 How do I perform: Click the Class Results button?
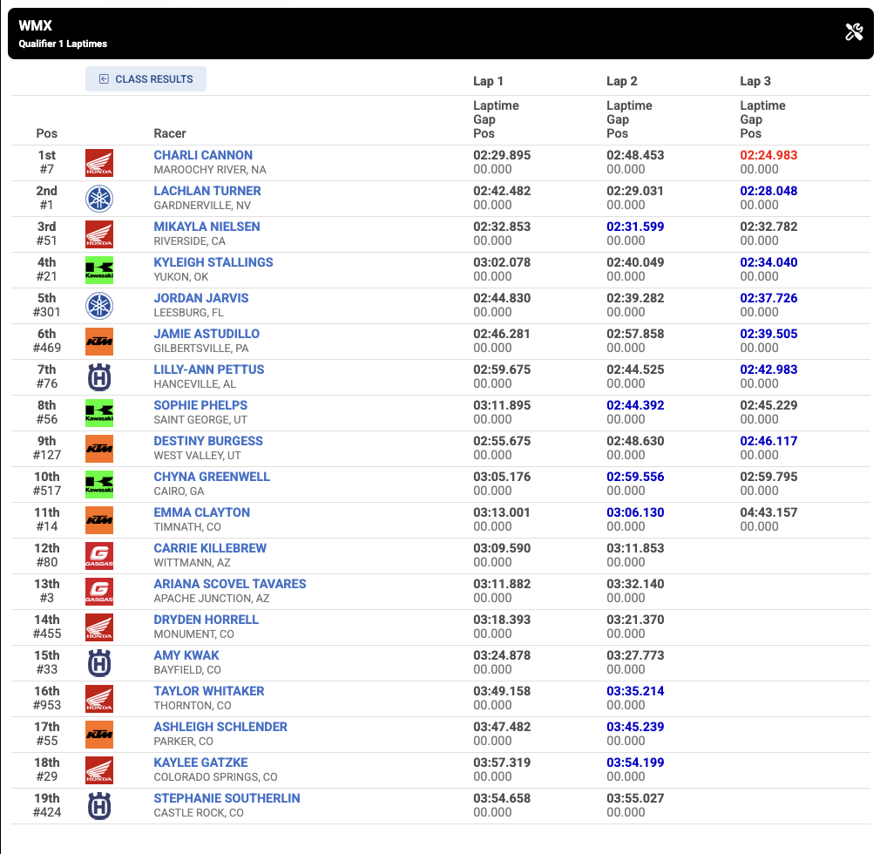pyautogui.click(x=146, y=79)
